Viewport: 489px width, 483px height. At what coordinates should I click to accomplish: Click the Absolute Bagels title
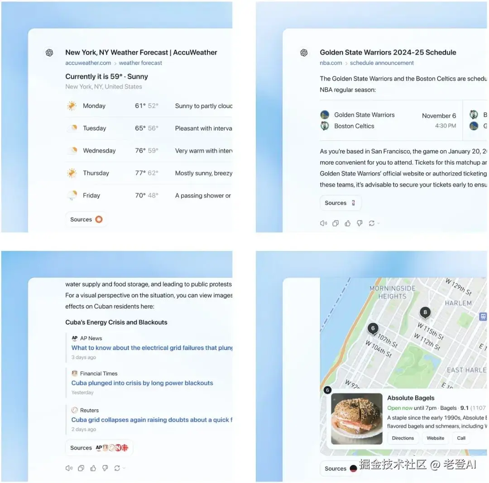[411, 398]
